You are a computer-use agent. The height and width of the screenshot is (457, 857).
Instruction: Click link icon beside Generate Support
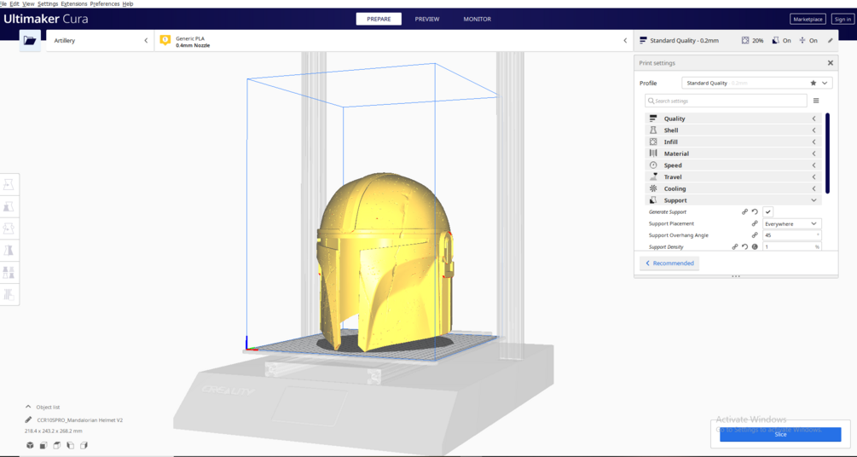click(x=744, y=212)
